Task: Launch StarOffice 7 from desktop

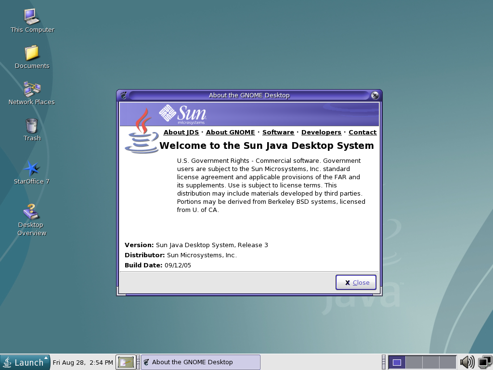Action: click(x=32, y=169)
